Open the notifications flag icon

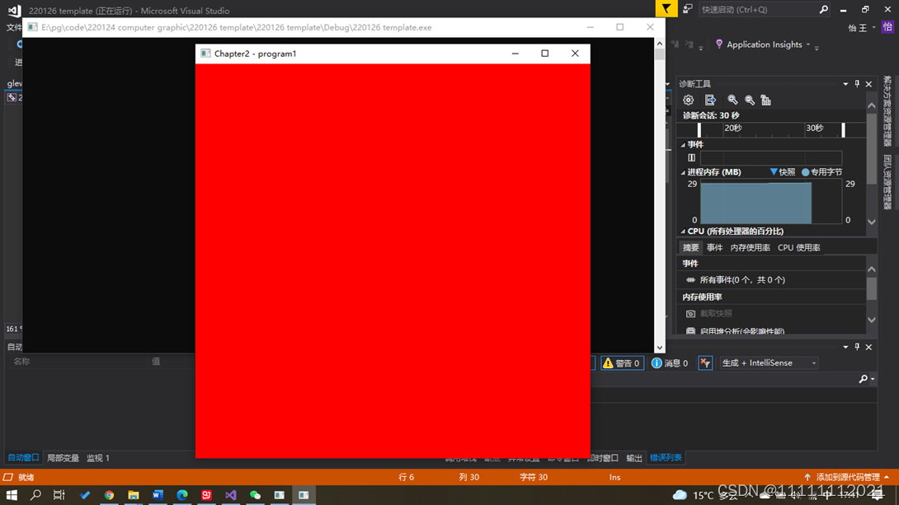click(666, 8)
